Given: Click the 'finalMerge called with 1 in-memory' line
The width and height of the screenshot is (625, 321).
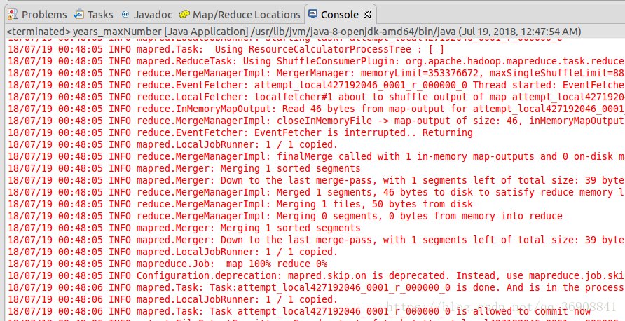Looking at the screenshot, I should click(316, 157).
